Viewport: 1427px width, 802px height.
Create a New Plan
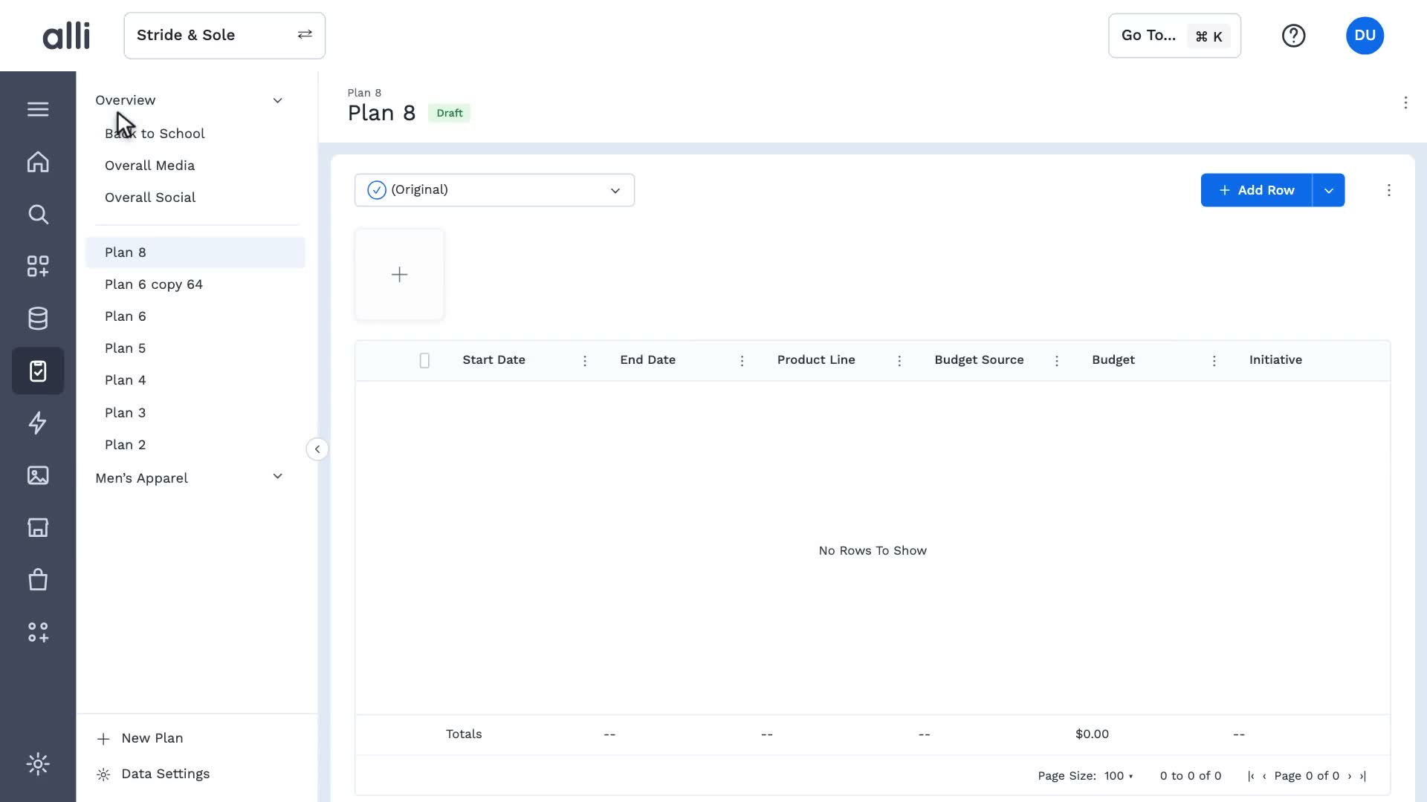point(141,738)
